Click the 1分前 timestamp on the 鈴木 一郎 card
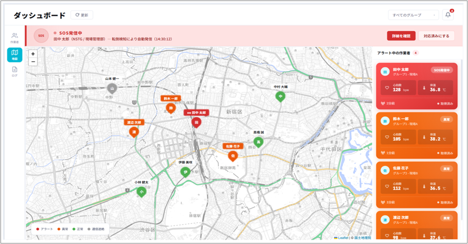 pos(390,153)
